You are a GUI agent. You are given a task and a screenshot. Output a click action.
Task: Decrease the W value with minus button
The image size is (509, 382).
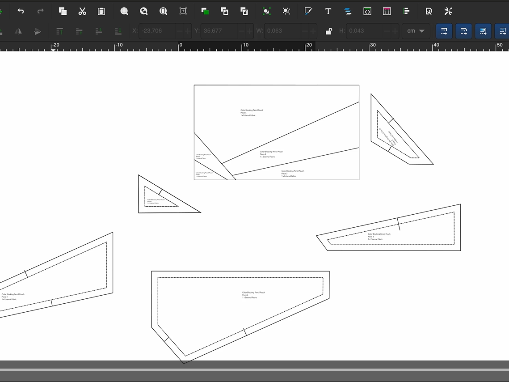point(305,31)
